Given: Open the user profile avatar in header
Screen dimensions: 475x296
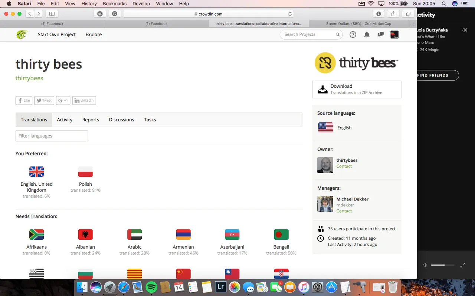Looking at the screenshot, I should pyautogui.click(x=394, y=34).
